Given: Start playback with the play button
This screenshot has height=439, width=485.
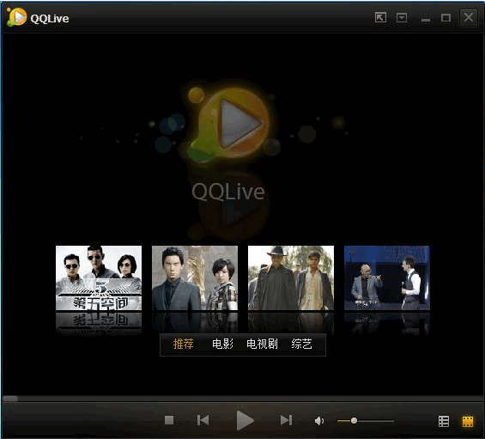Looking at the screenshot, I should pos(245,420).
